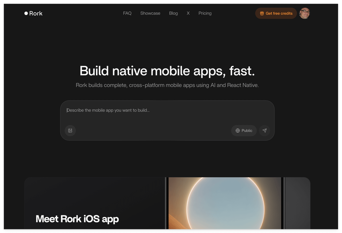Click the Get free credits button
This screenshot has height=233, width=342.
(x=276, y=13)
